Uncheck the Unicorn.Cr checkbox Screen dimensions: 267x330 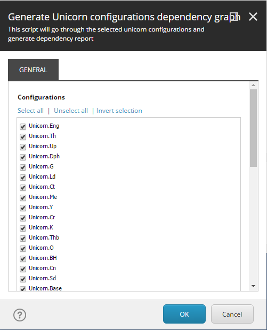(x=23, y=218)
